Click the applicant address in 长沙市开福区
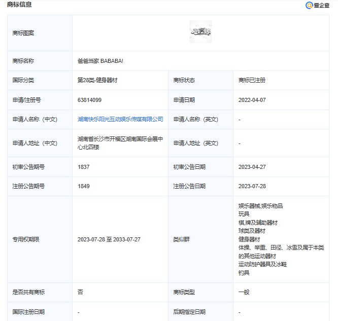 120,143
